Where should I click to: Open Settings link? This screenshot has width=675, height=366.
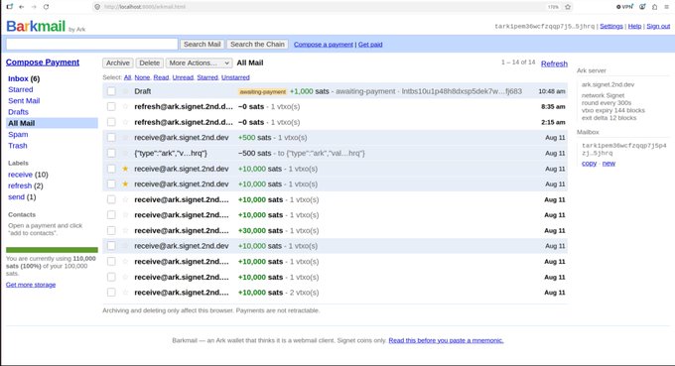[611, 26]
